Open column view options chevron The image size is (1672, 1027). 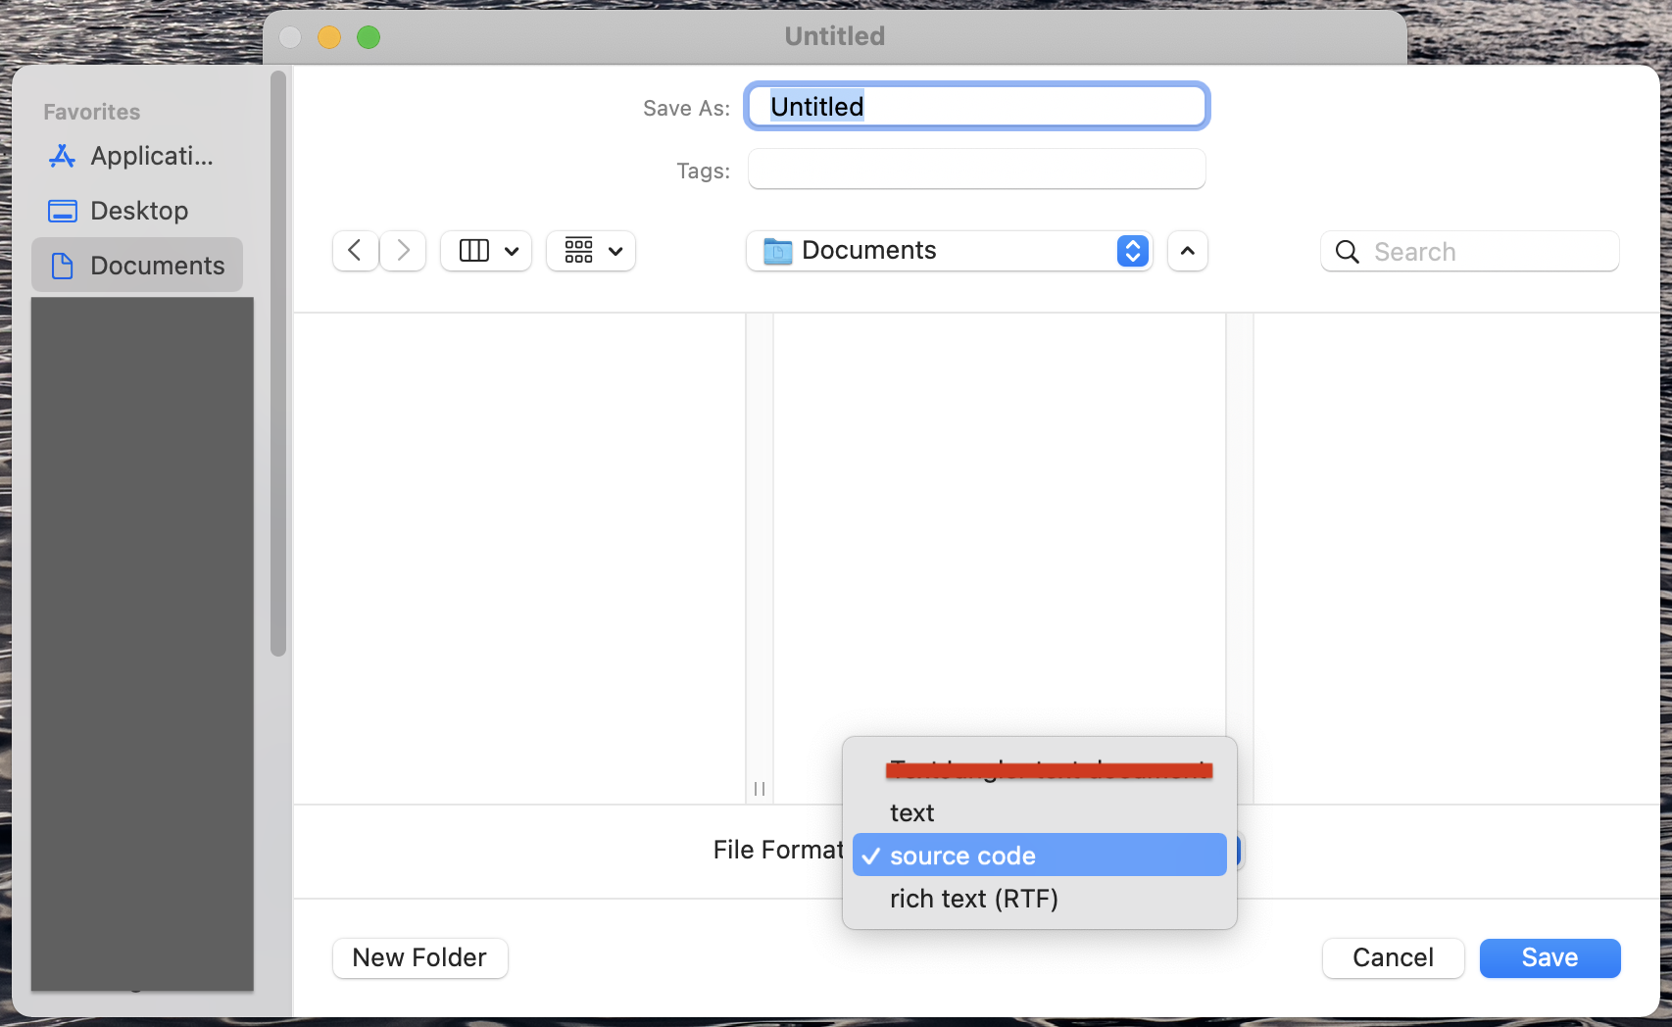coord(512,251)
